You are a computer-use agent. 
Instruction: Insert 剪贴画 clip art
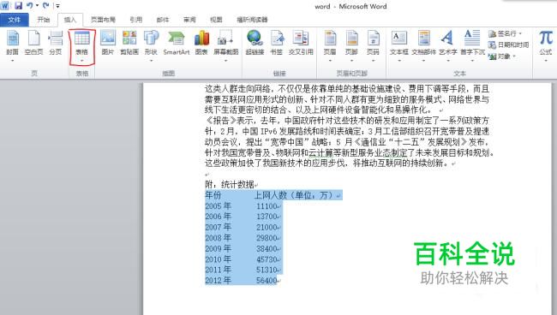(129, 43)
